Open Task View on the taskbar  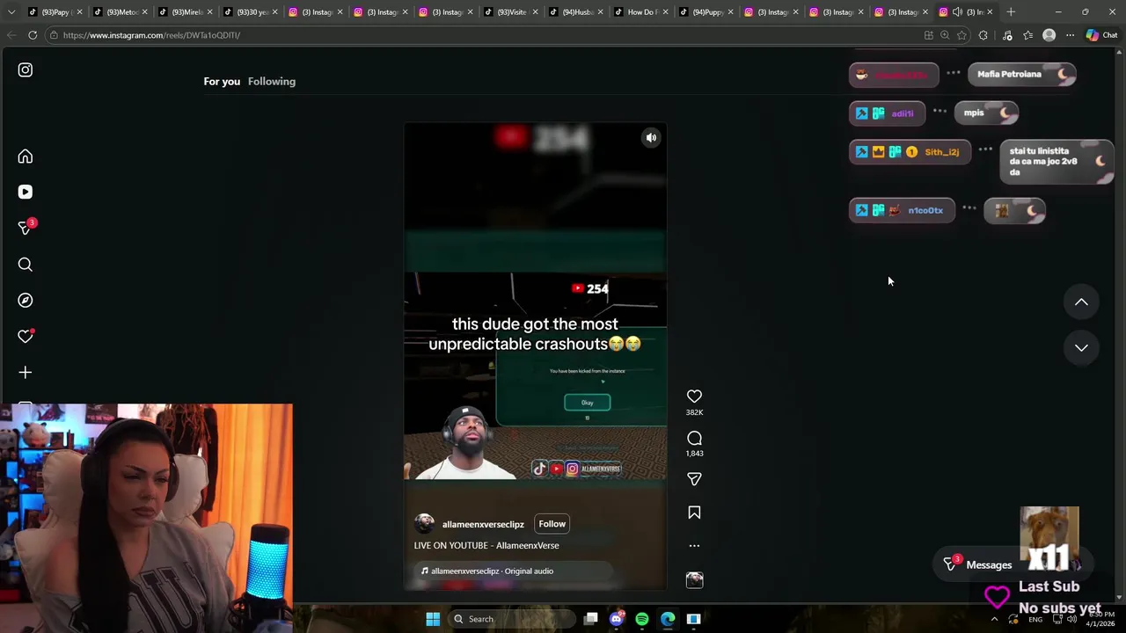point(591,619)
